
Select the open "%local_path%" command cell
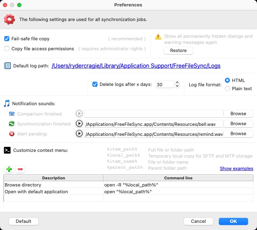pos(178,191)
